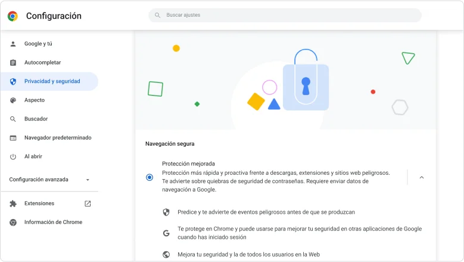The width and height of the screenshot is (464, 262).
Task: Click the Configuración avanzada label
Action: (39, 180)
